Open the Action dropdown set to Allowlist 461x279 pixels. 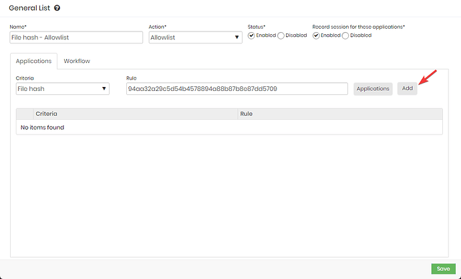pyautogui.click(x=196, y=37)
